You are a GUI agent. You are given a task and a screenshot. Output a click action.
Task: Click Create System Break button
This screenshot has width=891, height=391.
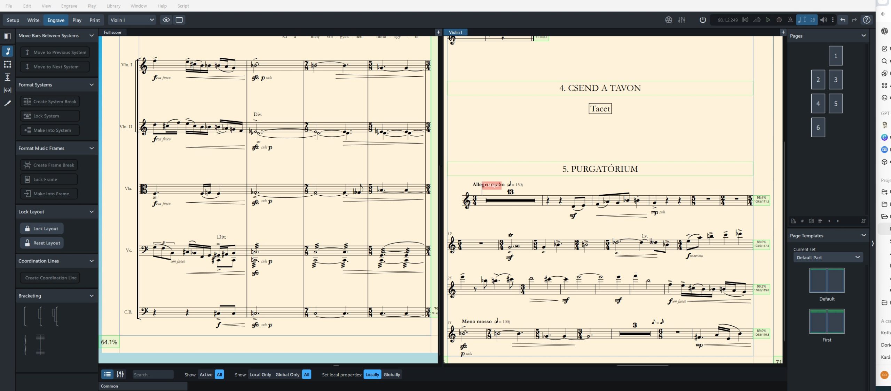(50, 101)
